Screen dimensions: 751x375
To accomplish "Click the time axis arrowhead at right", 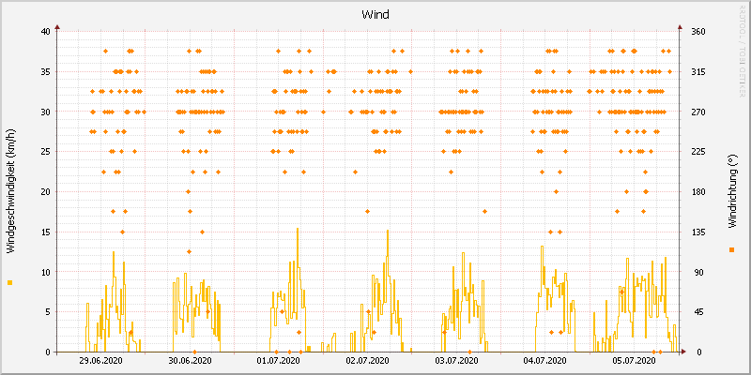I will coord(683,352).
